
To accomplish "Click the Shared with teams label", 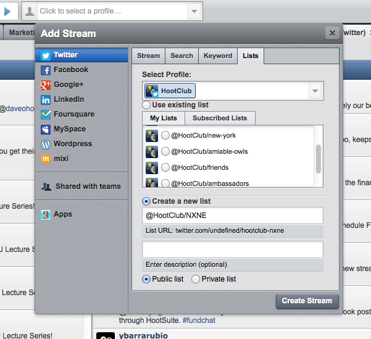I will [88, 186].
